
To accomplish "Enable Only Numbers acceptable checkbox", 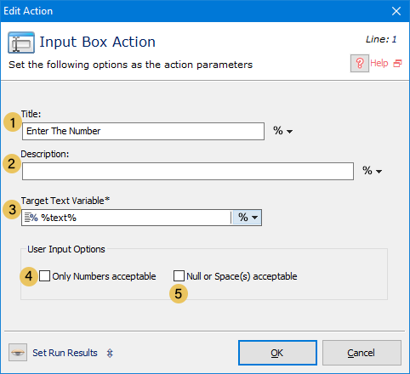I will pyautogui.click(x=44, y=275).
